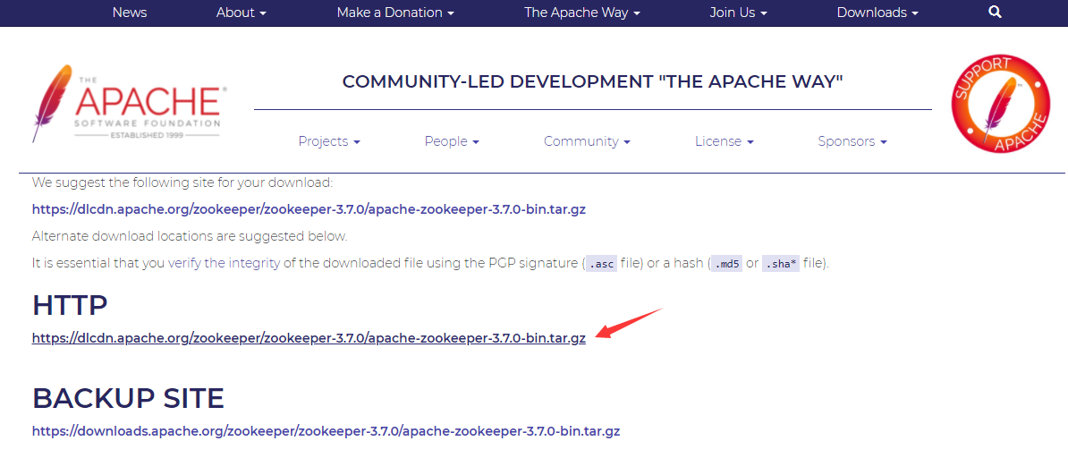The width and height of the screenshot is (1068, 475).
Task: Open the Community dropdown
Action: [587, 141]
